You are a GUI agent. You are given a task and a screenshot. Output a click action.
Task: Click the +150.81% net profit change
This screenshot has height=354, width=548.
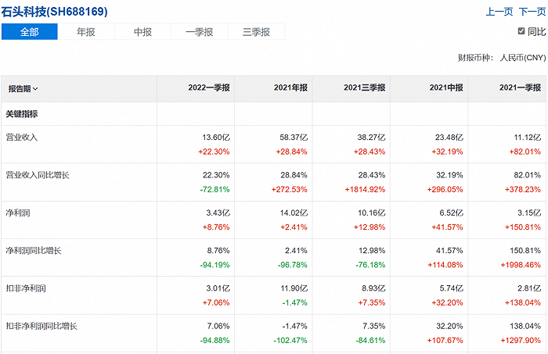pos(523,227)
